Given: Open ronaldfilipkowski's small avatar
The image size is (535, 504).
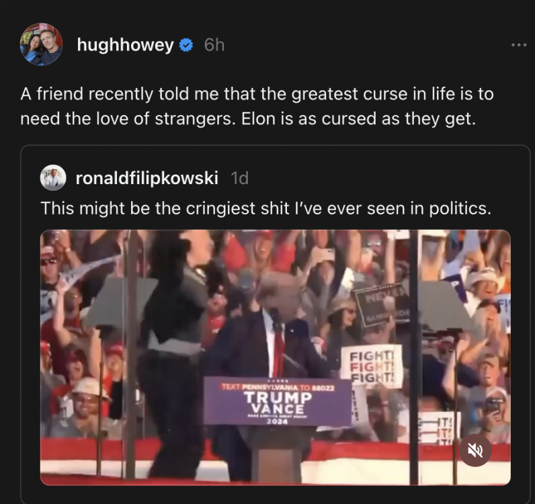Looking at the screenshot, I should pos(53,178).
